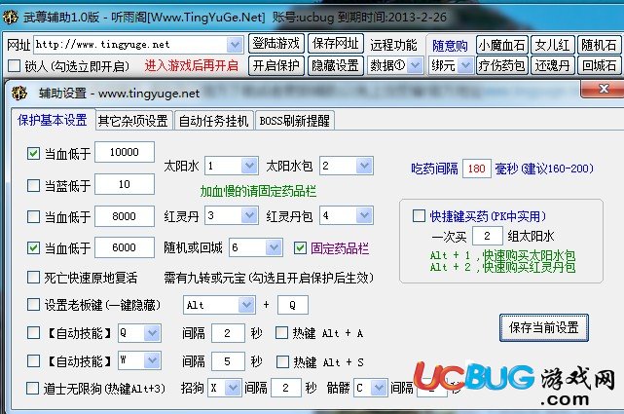Toggle the 锁人 checkbox

(x=14, y=65)
